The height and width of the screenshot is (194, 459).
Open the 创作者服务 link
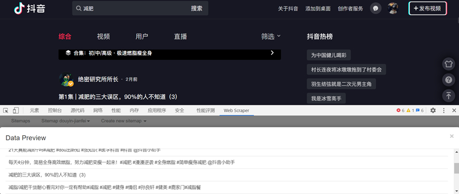[351, 9]
